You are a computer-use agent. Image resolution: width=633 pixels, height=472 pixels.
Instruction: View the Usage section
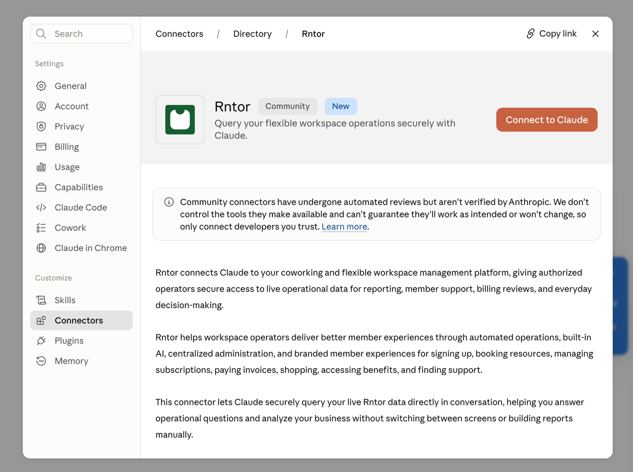tap(81, 167)
